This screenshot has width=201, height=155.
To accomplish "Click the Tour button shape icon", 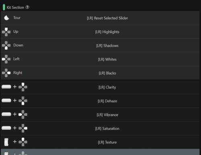I will pyautogui.click(x=6, y=18).
